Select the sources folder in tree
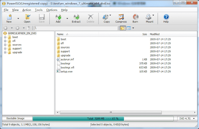 (17, 45)
